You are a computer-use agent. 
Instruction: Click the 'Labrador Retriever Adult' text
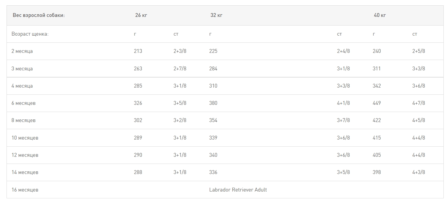pos(238,190)
